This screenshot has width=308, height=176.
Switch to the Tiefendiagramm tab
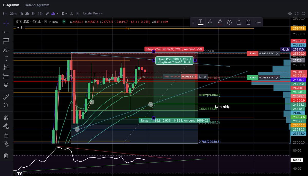[x=36, y=5]
